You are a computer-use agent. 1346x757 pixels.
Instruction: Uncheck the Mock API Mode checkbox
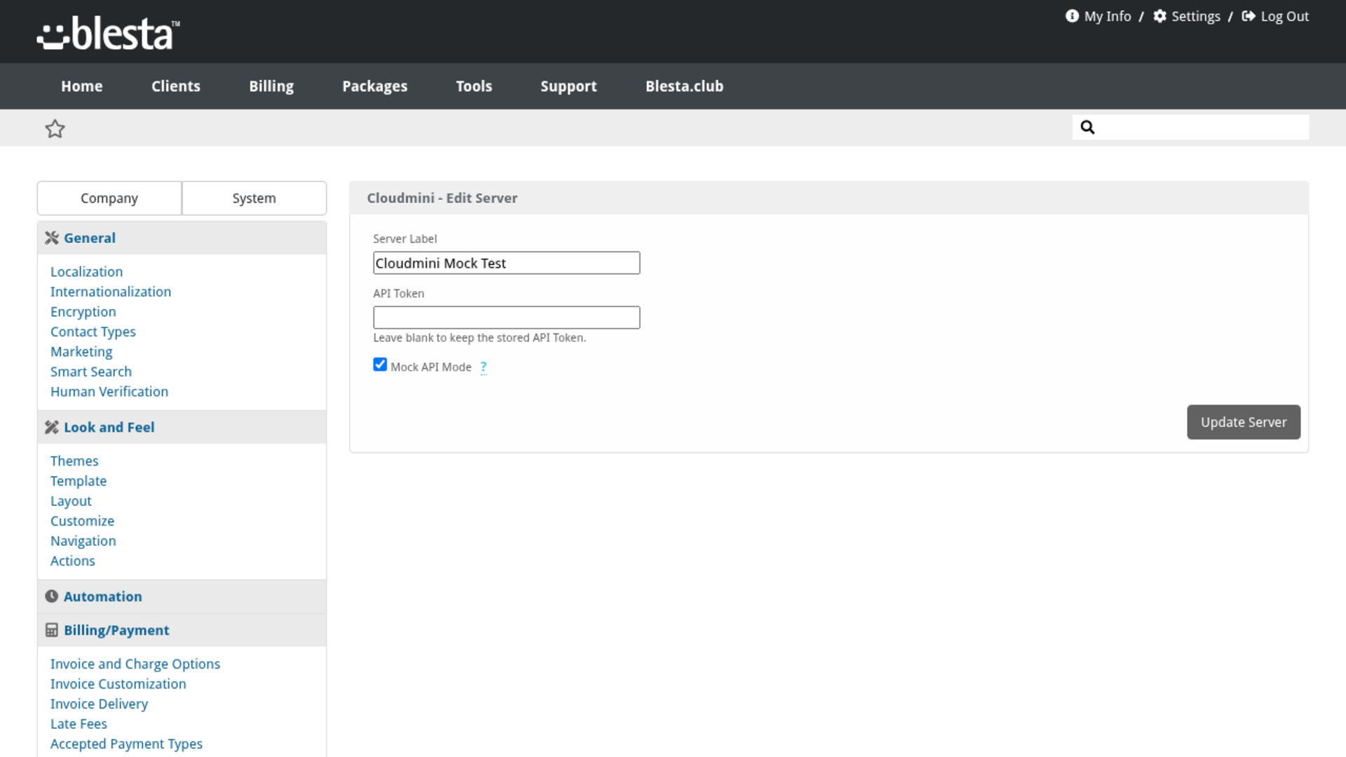click(380, 364)
